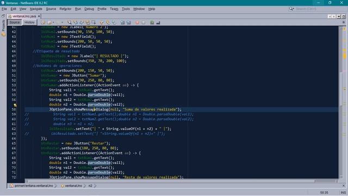
Task: Switch to History view button
Action: (29, 22)
